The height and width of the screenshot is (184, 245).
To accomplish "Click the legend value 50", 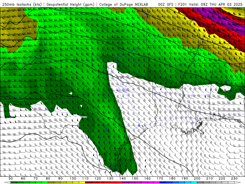I will 10,178.
